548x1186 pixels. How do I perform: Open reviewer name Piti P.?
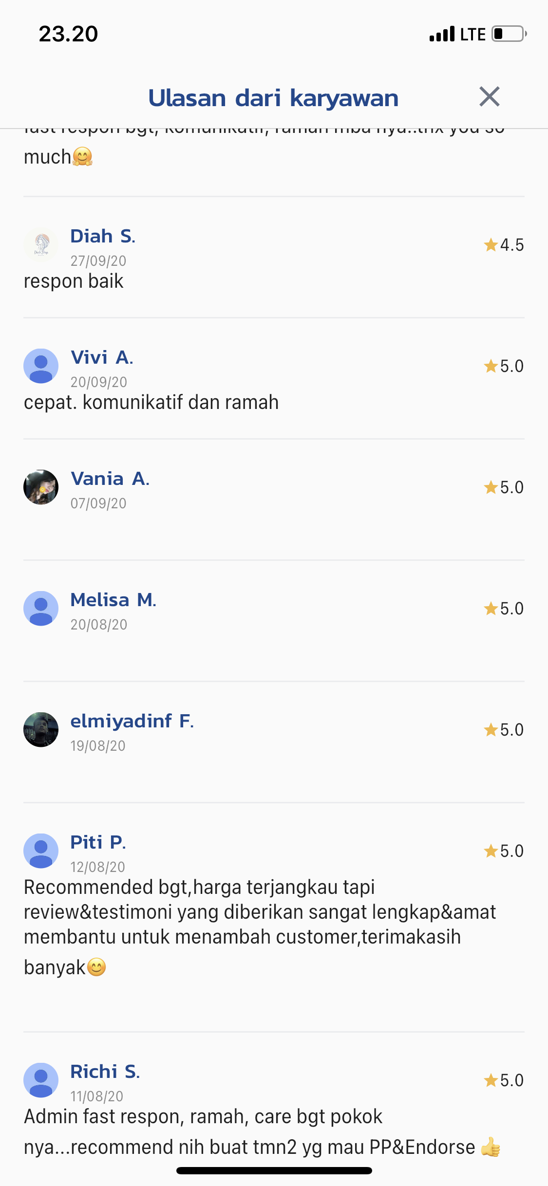click(98, 842)
